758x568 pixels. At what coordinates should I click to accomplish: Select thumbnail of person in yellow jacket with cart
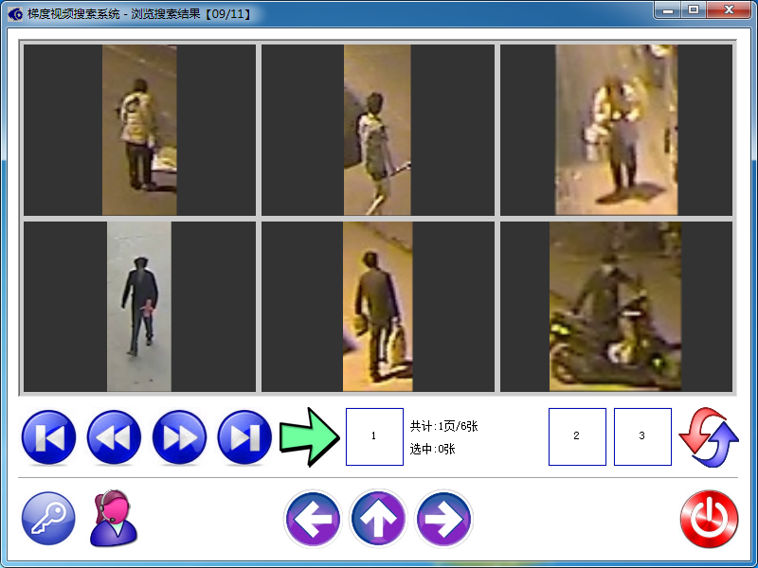point(139,130)
